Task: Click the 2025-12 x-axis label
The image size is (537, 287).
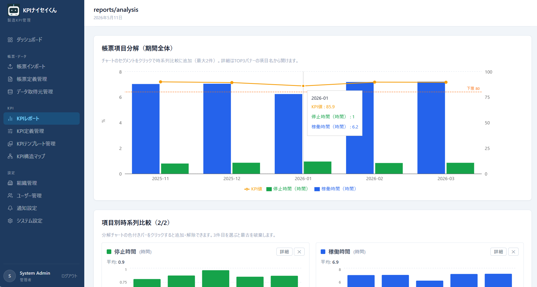Action: click(x=232, y=179)
